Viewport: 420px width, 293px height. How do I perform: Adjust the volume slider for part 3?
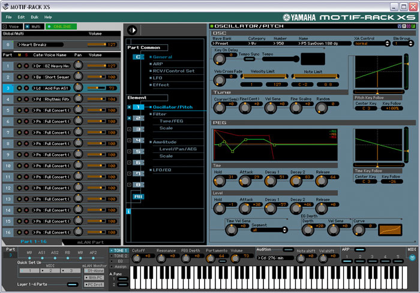97,87
